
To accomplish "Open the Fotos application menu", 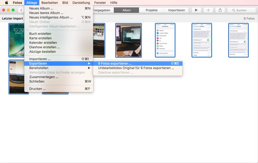I will pos(18,3).
